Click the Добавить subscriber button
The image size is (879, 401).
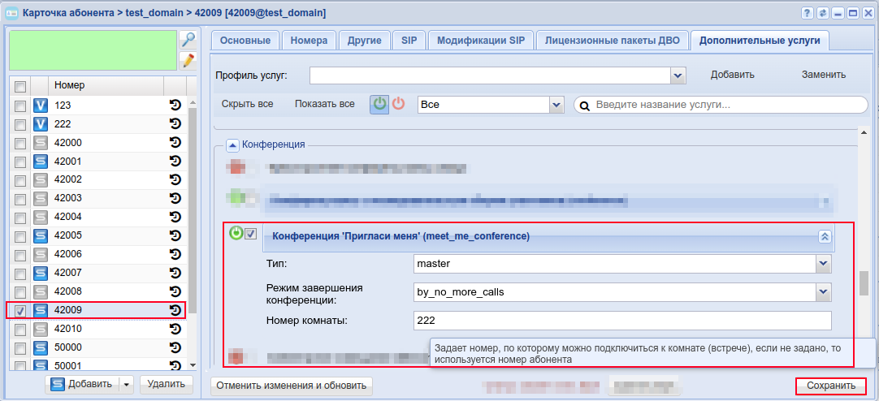pyautogui.click(x=83, y=384)
